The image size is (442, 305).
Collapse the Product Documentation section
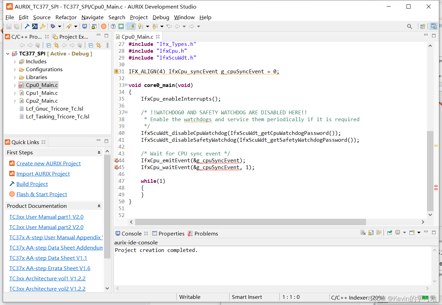tap(99, 206)
